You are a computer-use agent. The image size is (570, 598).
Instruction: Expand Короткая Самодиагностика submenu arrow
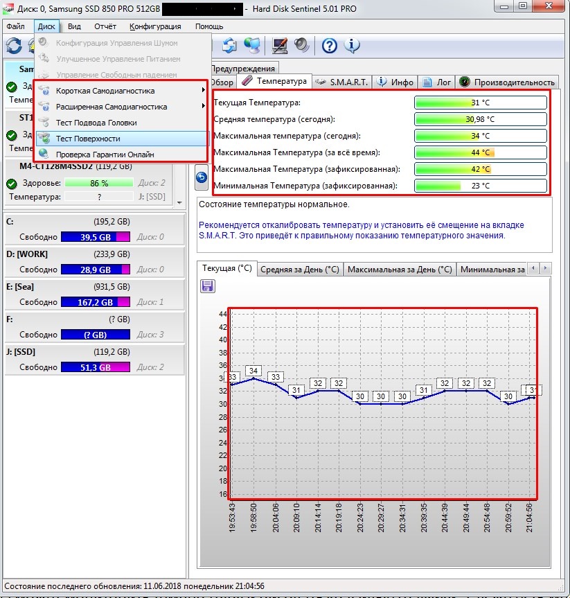pyautogui.click(x=203, y=90)
